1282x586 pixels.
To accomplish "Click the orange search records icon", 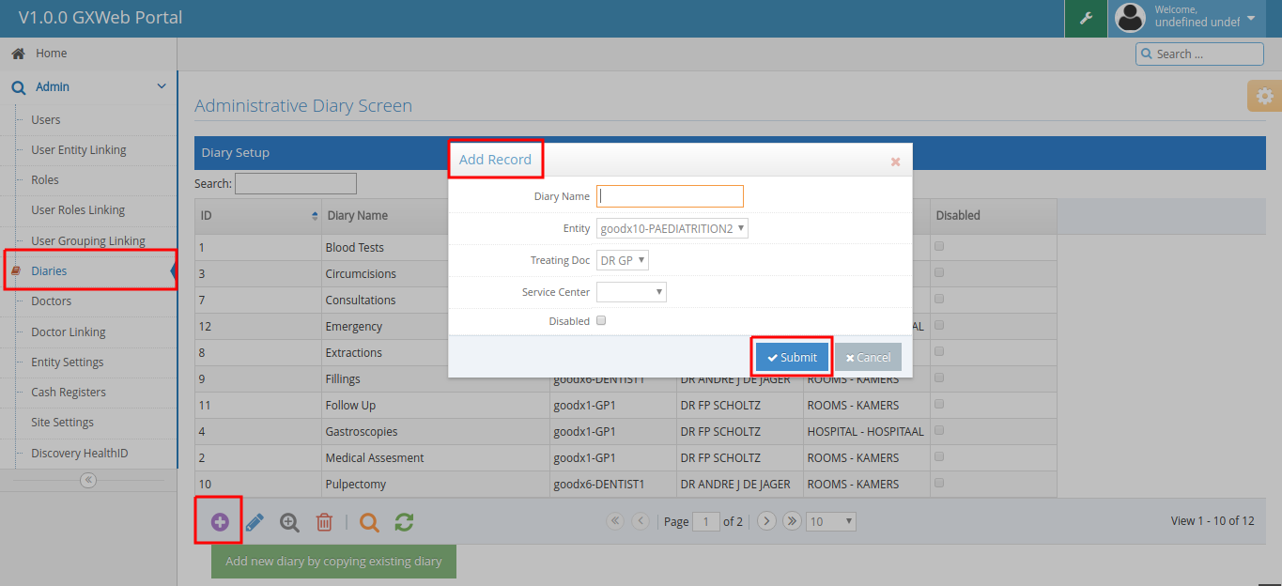I will 369,522.
